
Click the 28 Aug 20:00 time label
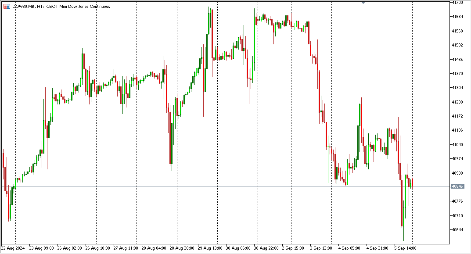coord(182,248)
